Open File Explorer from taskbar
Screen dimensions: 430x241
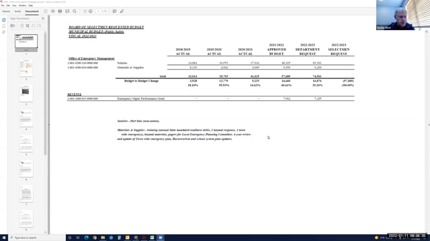[103, 238]
